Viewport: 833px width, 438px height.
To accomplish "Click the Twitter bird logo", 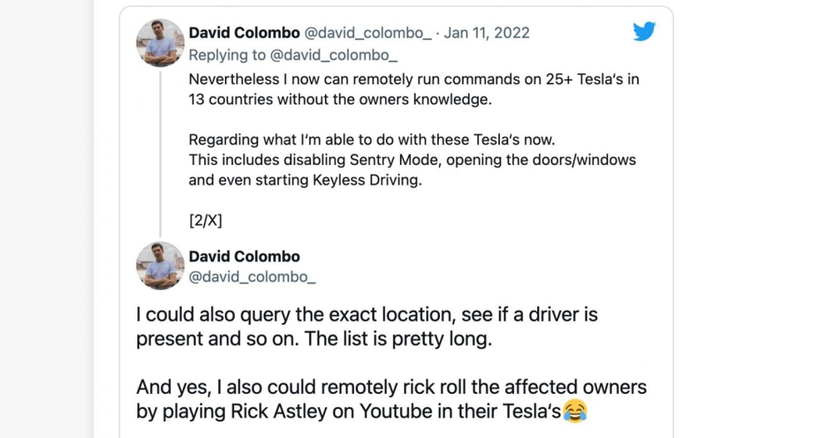I will point(644,32).
